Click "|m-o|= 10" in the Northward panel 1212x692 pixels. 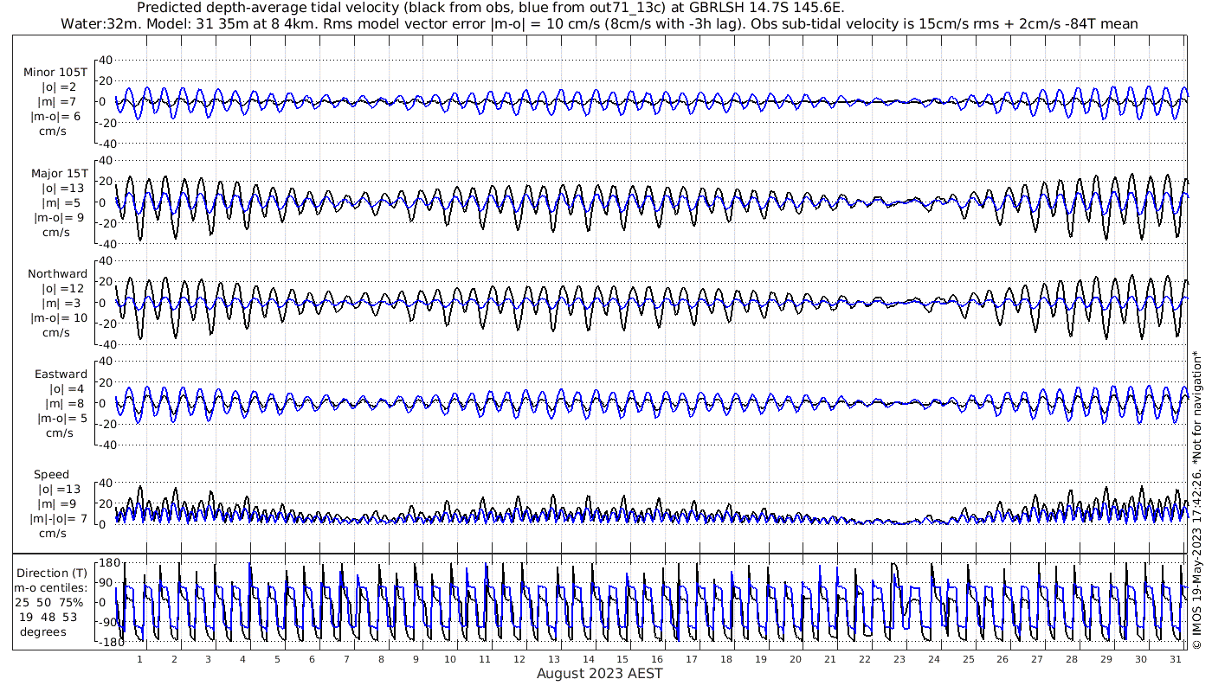pos(59,317)
